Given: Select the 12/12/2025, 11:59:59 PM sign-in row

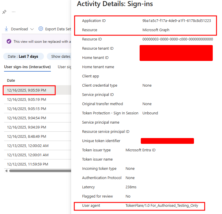Looking at the screenshot, I should [x=28, y=164].
